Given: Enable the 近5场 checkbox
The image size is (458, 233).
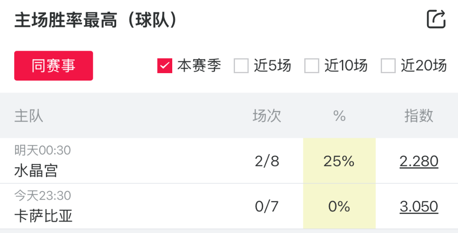Looking at the screenshot, I should [x=241, y=66].
